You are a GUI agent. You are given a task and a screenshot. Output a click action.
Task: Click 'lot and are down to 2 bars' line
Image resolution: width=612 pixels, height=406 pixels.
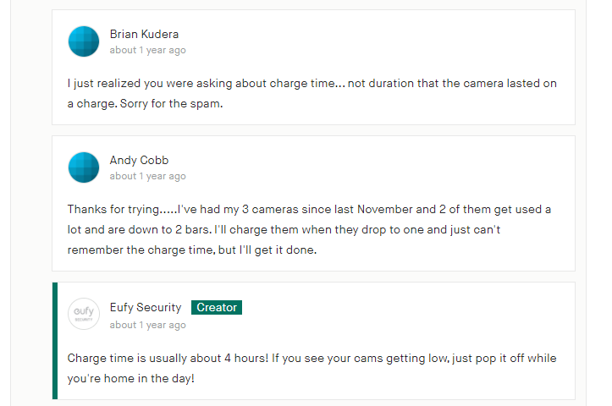(284, 230)
